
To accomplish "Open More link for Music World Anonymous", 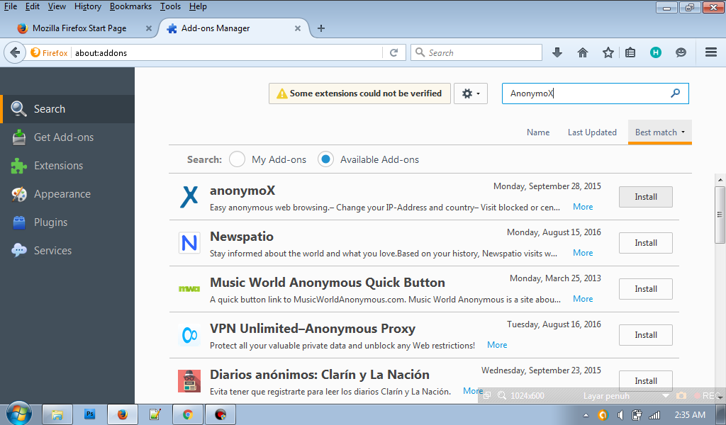I will pos(583,299).
